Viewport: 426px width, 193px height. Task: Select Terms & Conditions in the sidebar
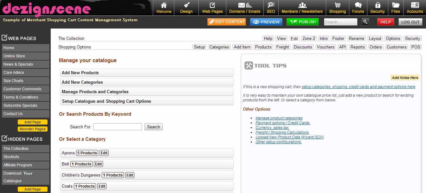pos(21,97)
